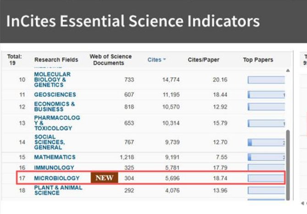Image resolution: width=307 pixels, height=214 pixels.
Task: Select the Plant & Animal Science link
Action: tap(58, 190)
